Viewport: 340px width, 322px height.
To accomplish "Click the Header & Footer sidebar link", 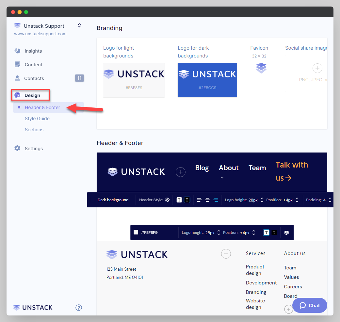I will (x=42, y=107).
